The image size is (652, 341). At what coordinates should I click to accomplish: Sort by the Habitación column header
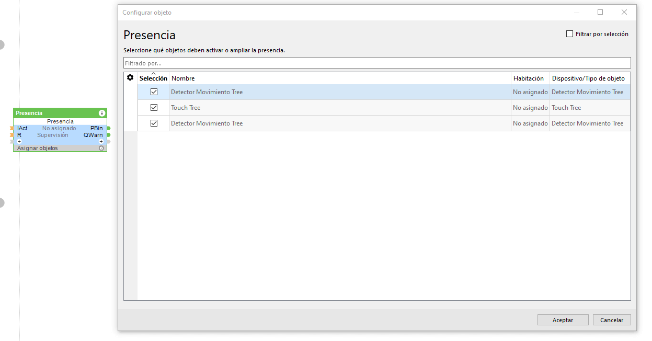coord(529,78)
